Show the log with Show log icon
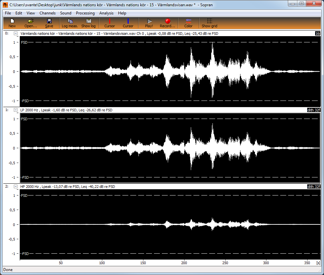The width and height of the screenshot is (324, 275). pyautogui.click(x=88, y=23)
